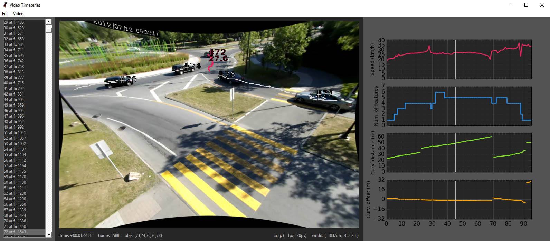Select list entry '51 at f=1041'

point(24,133)
